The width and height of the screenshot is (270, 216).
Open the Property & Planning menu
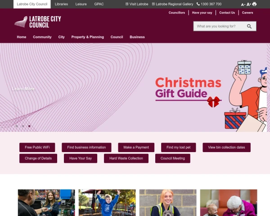[x=87, y=37]
